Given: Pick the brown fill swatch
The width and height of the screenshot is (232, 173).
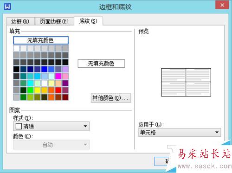Looking at the screenshot, I should [58, 97].
